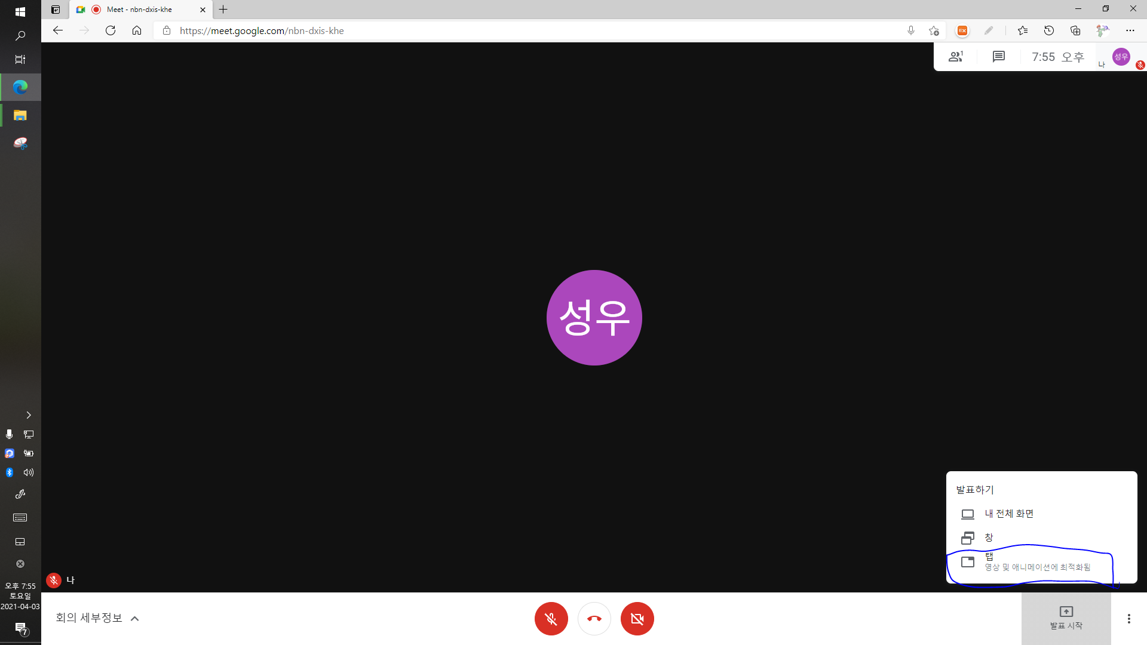1147x645 pixels.
Task: Open browser history icon
Action: click(1048, 30)
